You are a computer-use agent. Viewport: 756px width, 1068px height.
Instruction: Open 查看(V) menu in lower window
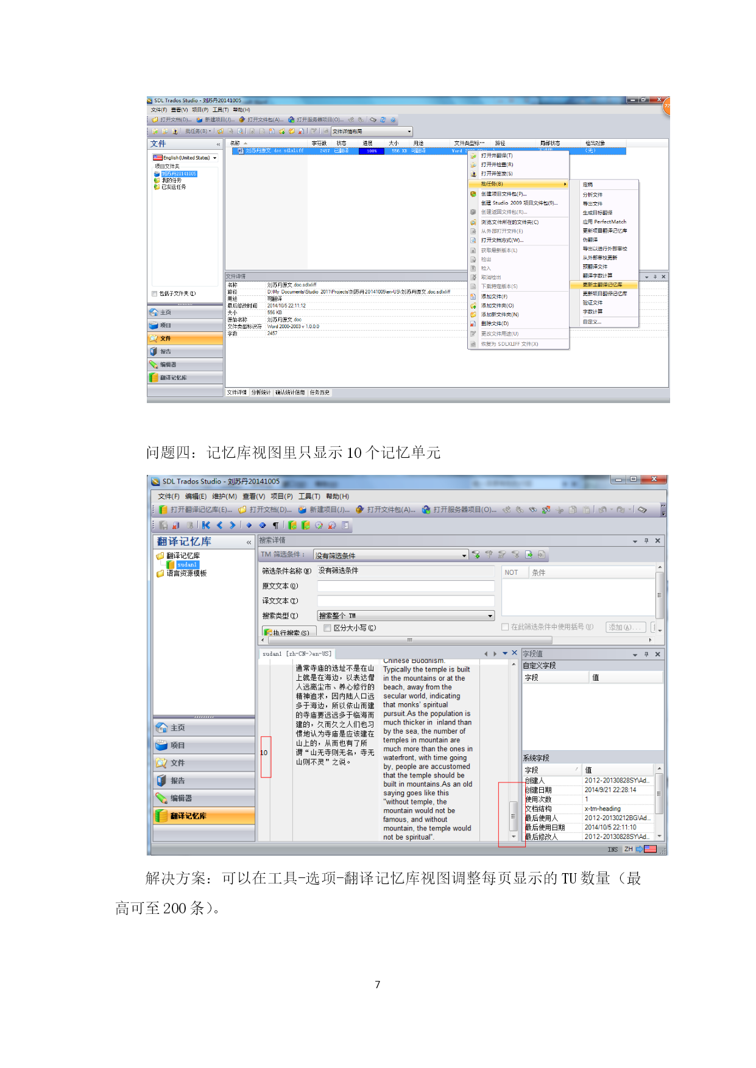(254, 496)
